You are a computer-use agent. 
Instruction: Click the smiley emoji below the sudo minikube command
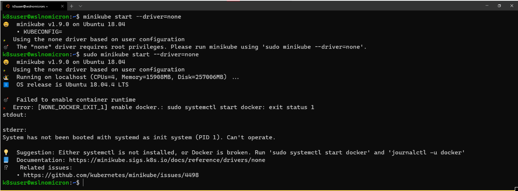[x=6, y=62]
